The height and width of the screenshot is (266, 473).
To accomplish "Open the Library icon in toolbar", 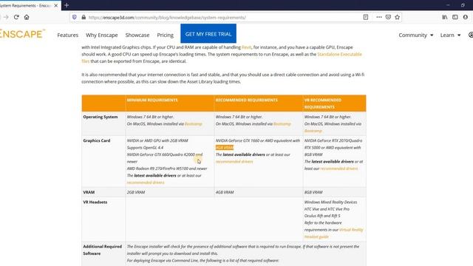I will coord(445,17).
